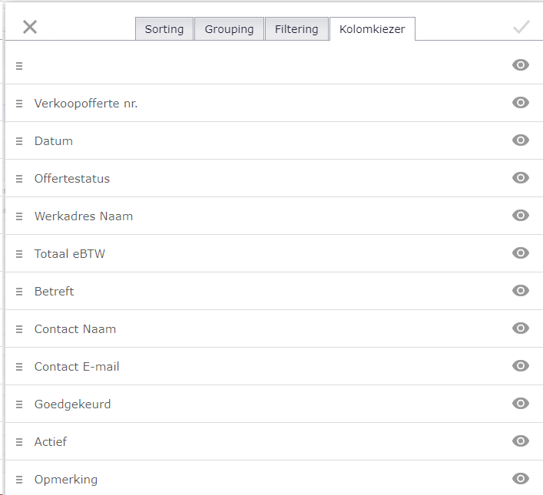This screenshot has height=495, width=543.
Task: Click the drag handle beside Werkadres Naam
Action: tap(19, 216)
